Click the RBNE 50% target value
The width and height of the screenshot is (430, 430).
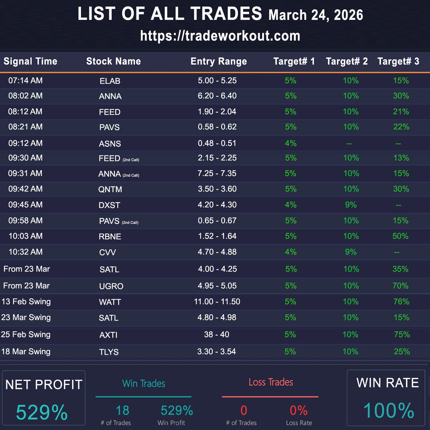400,236
